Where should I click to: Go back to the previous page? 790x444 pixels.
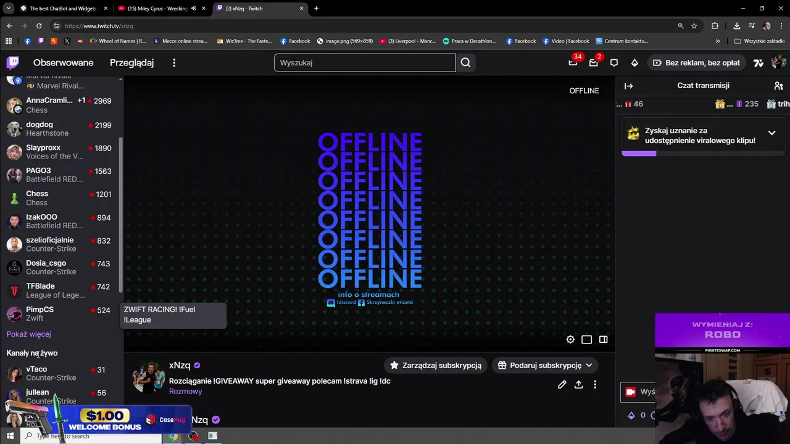9,26
